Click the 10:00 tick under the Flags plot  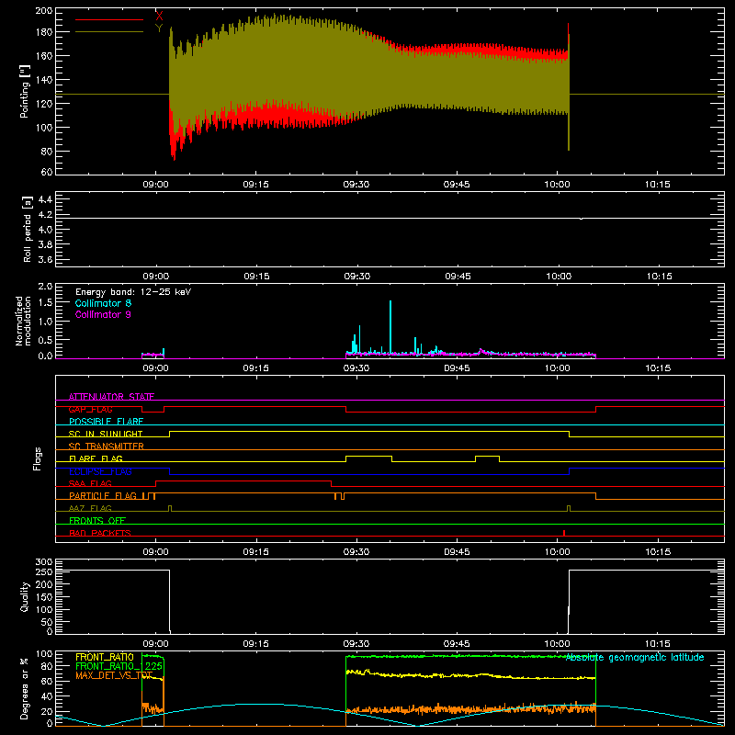pyautogui.click(x=558, y=552)
